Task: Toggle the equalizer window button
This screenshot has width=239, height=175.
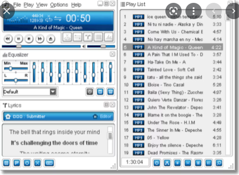Action: point(109,37)
